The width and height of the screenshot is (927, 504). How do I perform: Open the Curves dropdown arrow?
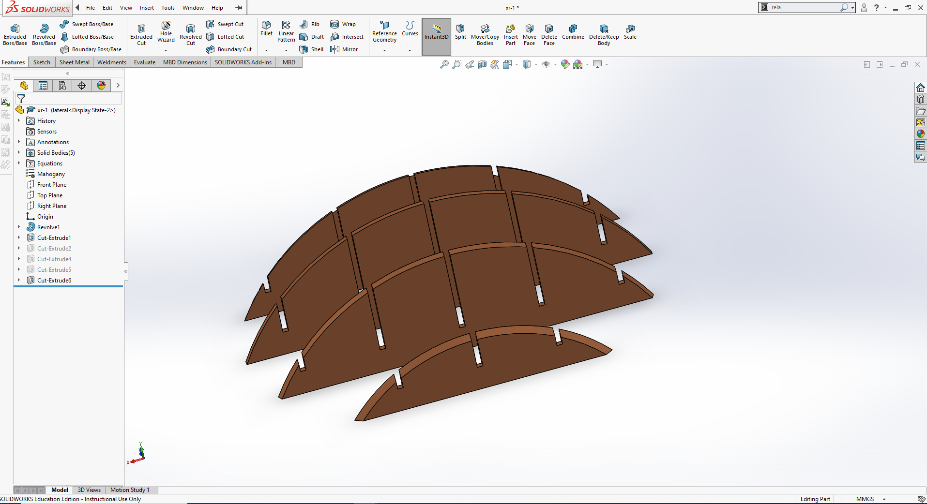[410, 50]
